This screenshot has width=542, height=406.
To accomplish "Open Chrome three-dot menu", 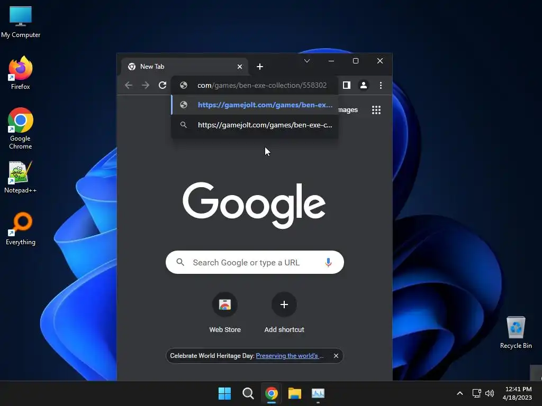I will tap(381, 85).
